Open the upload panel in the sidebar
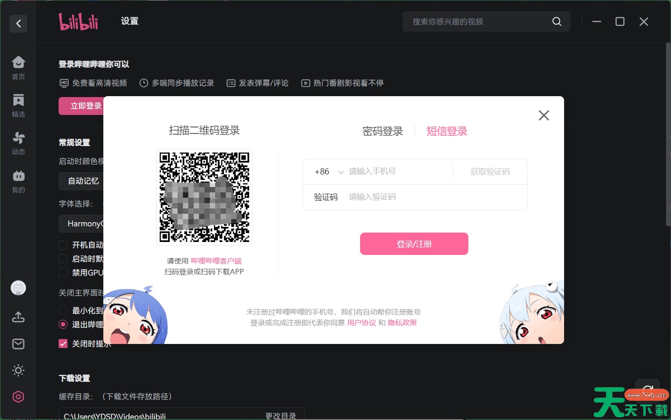Viewport: 671px width, 420px height. click(x=18, y=317)
